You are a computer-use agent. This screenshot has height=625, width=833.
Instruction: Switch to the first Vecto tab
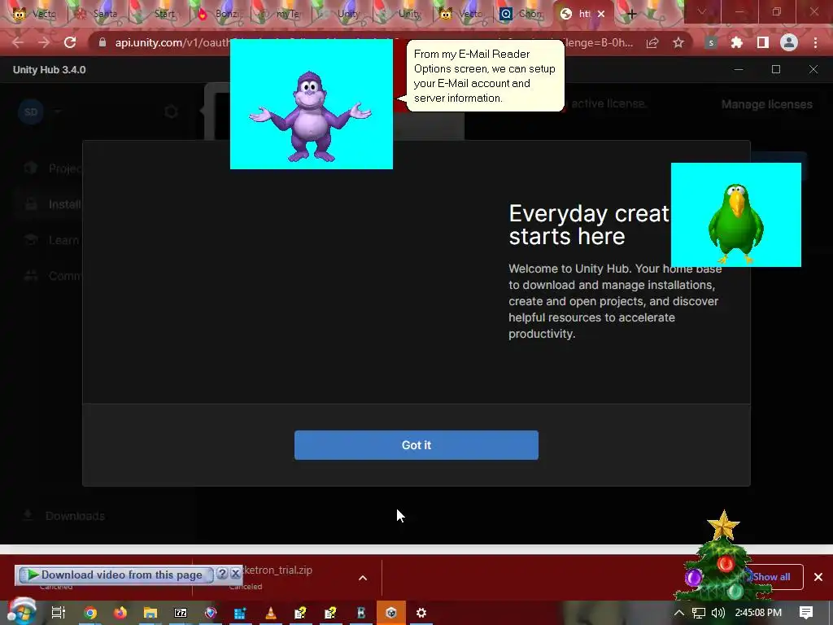(x=36, y=14)
